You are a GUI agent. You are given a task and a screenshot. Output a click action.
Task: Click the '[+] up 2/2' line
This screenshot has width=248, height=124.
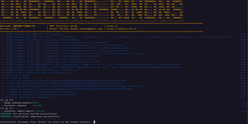(7, 100)
